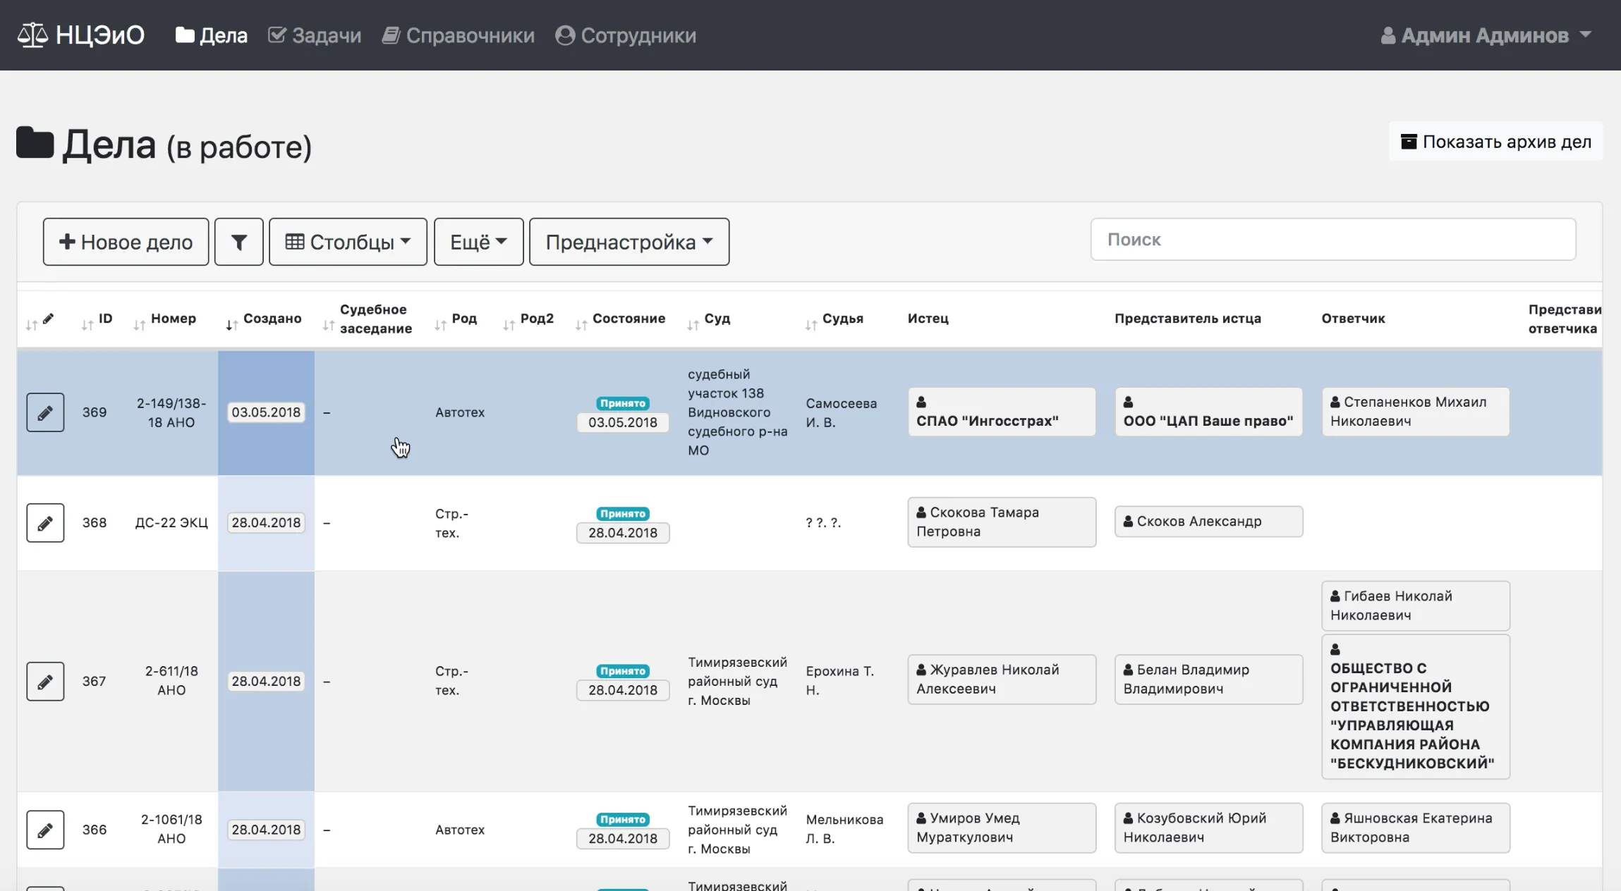Switch to the Задачи section
The height and width of the screenshot is (891, 1621).
[315, 35]
